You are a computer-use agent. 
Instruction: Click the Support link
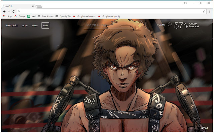204,128
